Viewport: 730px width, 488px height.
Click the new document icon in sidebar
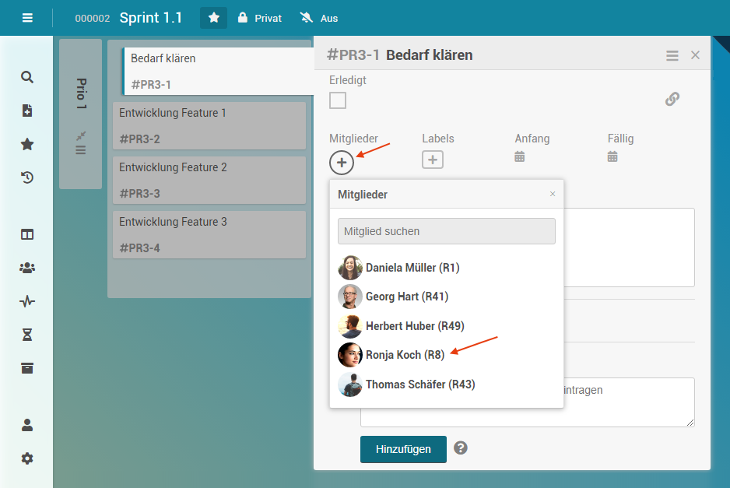click(x=27, y=111)
